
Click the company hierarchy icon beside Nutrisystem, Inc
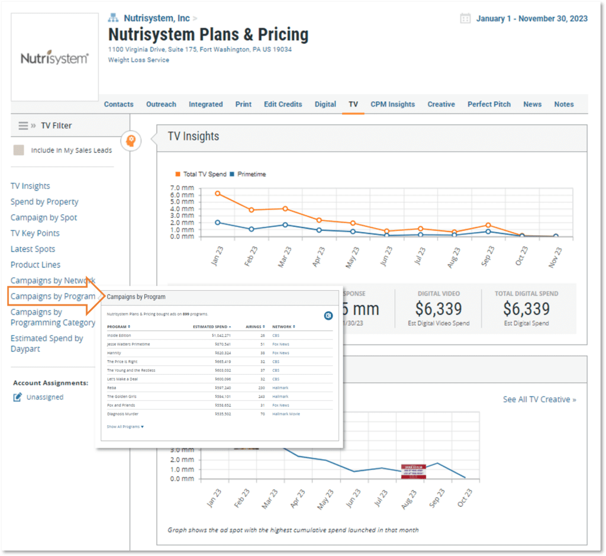click(x=113, y=18)
